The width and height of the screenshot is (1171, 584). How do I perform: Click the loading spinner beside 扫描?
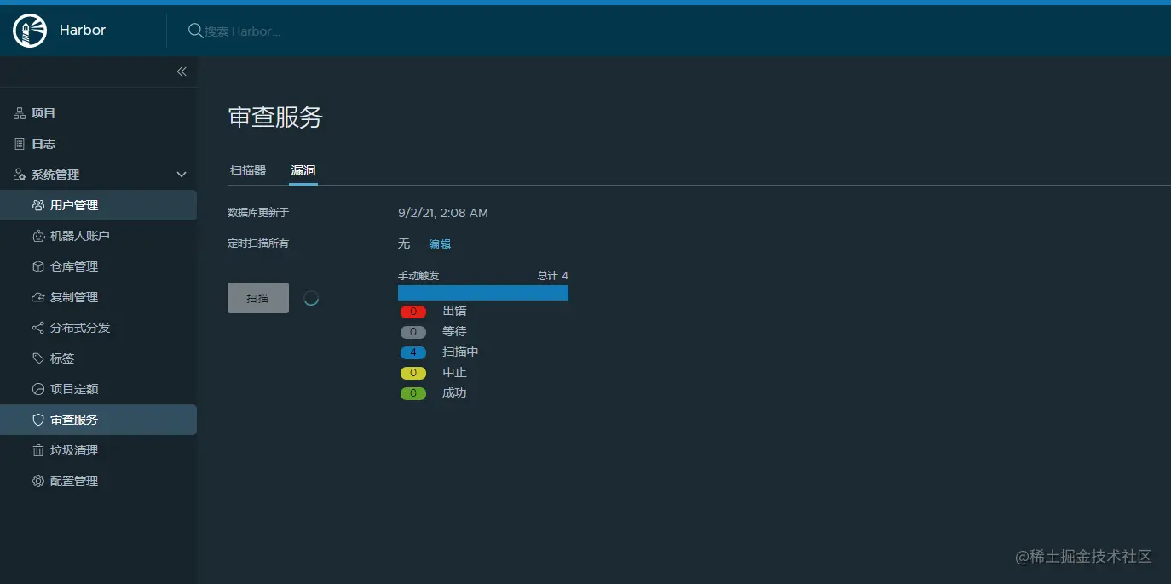pyautogui.click(x=311, y=298)
